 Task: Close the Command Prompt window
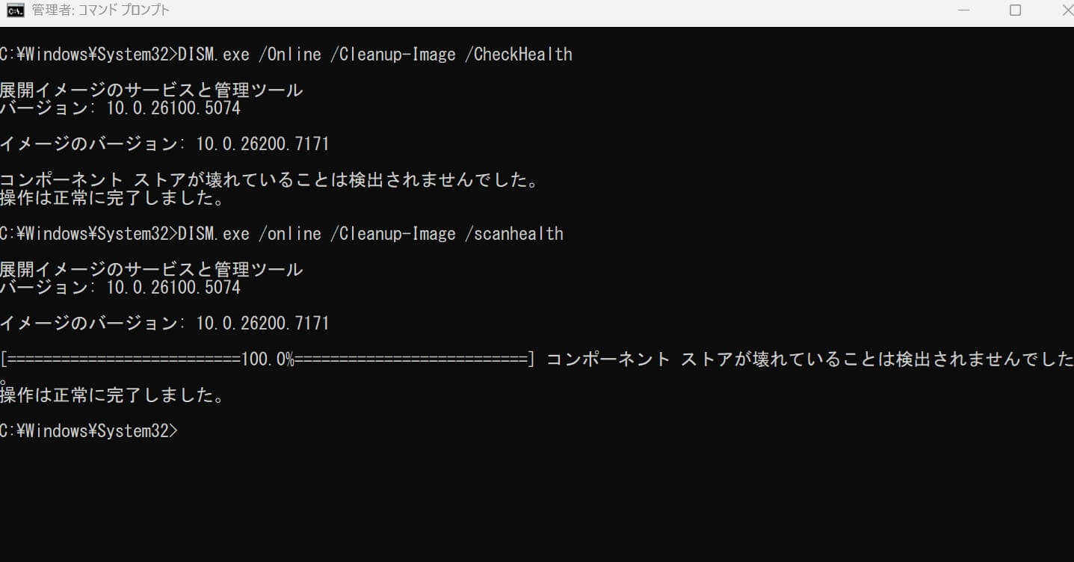(1065, 10)
